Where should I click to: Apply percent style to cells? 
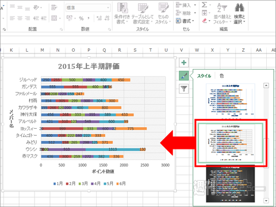pyautogui.click(x=81, y=18)
